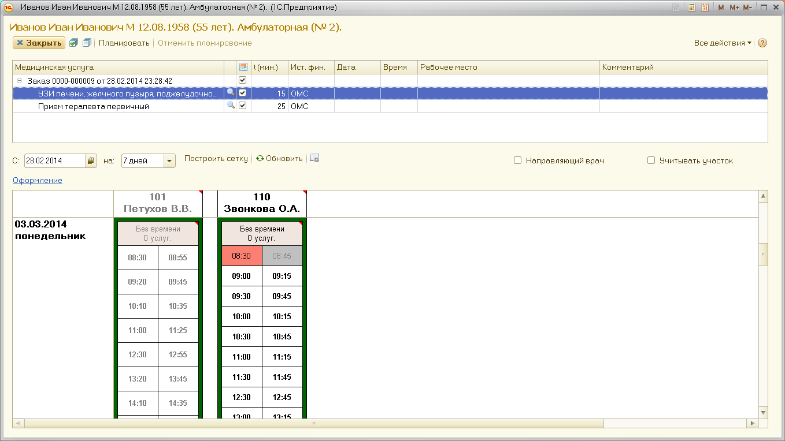The image size is (785, 441).
Task: Click Медицинская услуга column header
Action: pyautogui.click(x=118, y=67)
